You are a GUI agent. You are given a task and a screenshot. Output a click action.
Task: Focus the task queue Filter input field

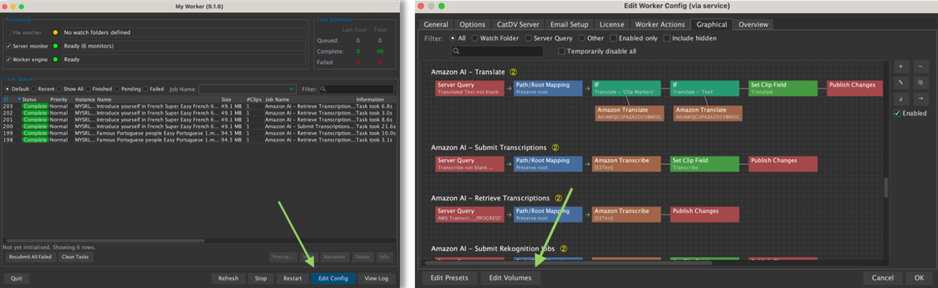(357, 89)
